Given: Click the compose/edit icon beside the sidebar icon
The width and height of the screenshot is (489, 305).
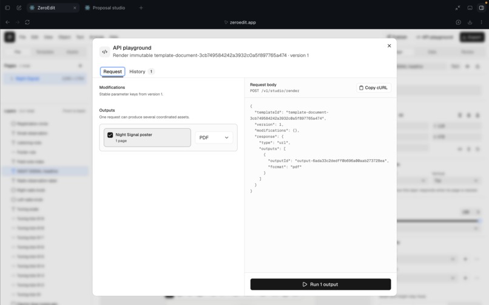Looking at the screenshot, I should (x=19, y=8).
